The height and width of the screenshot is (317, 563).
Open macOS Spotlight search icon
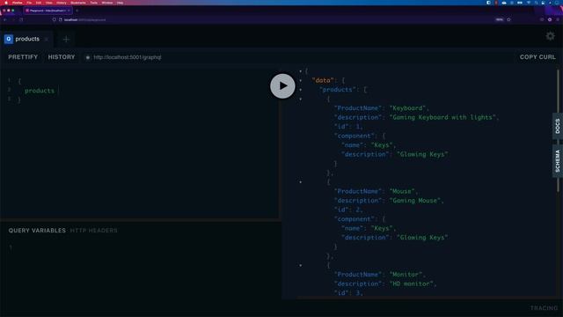[536, 3]
